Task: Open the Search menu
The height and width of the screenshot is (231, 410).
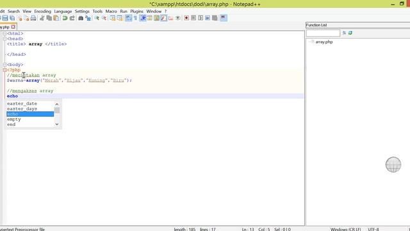Action: [13, 12]
